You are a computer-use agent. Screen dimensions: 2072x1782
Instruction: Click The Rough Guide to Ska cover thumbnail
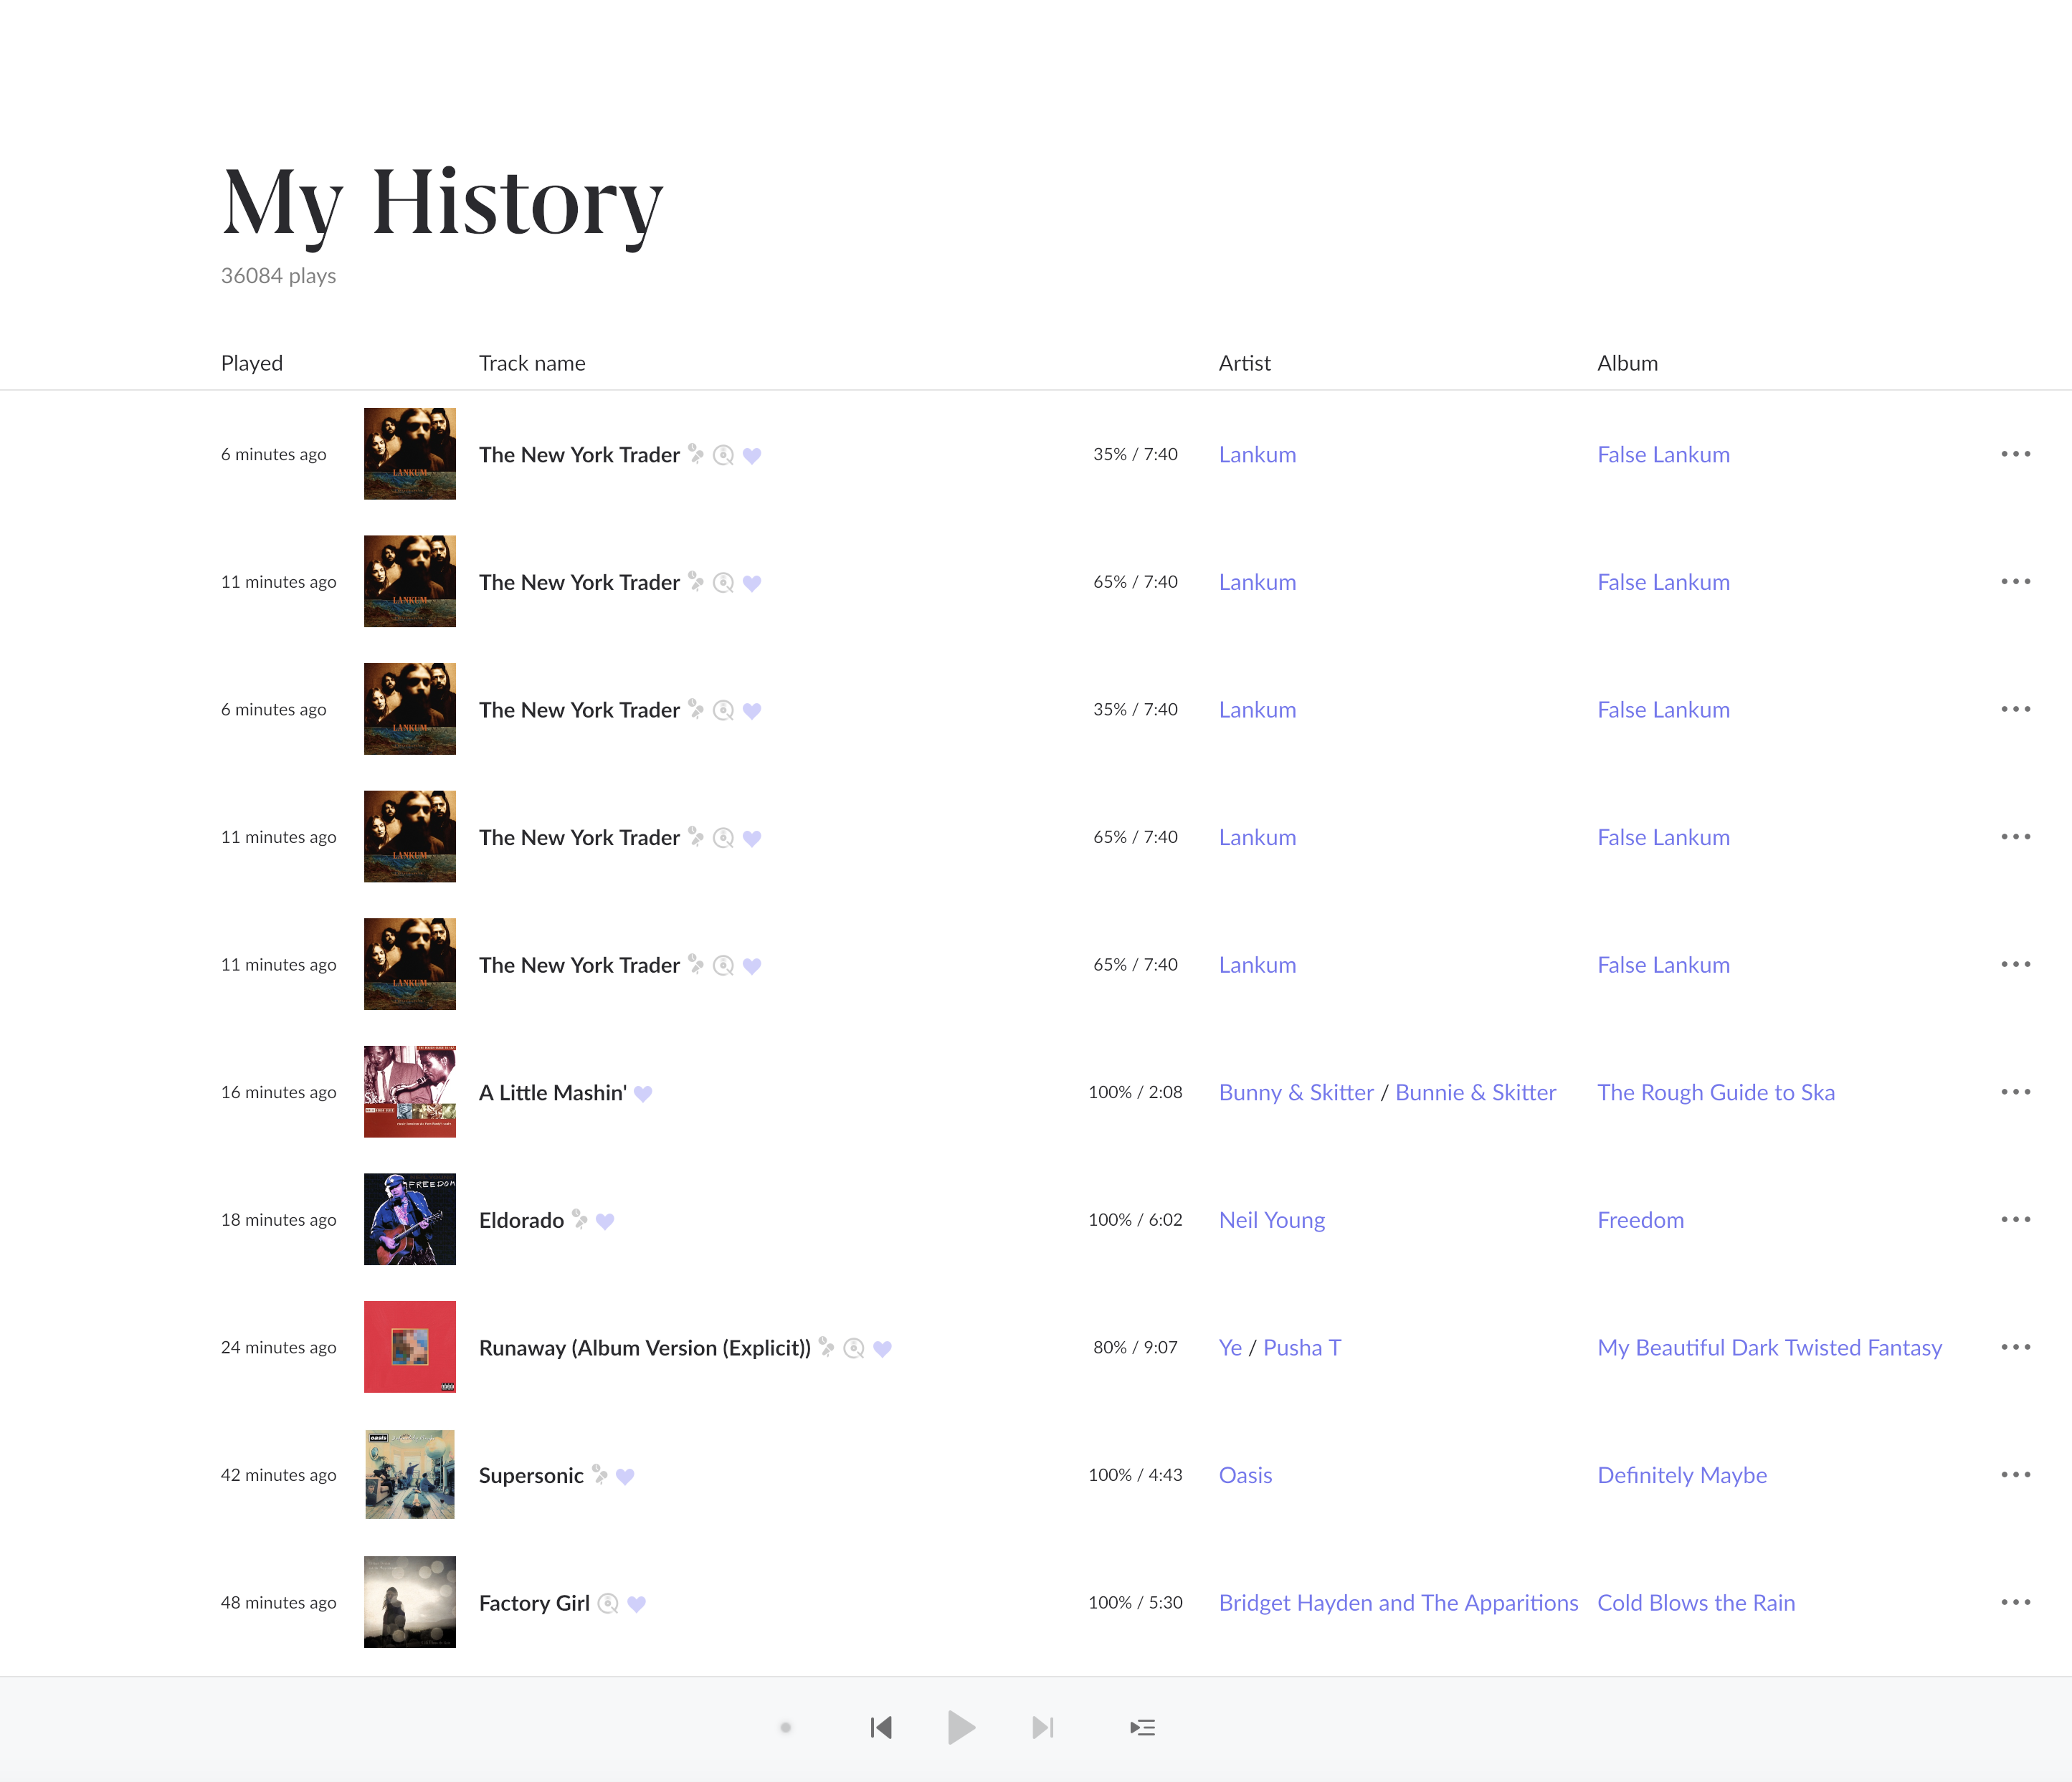pyautogui.click(x=410, y=1092)
